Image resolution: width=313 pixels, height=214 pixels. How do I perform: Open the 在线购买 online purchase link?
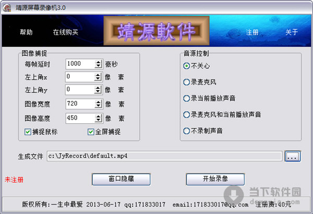point(66,32)
